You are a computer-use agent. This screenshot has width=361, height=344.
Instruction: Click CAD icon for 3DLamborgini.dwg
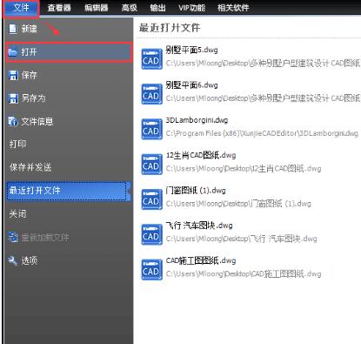pyautogui.click(x=151, y=129)
